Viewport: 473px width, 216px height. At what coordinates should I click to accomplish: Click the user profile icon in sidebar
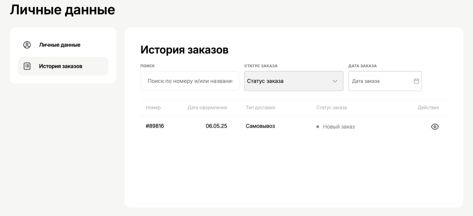tap(27, 45)
